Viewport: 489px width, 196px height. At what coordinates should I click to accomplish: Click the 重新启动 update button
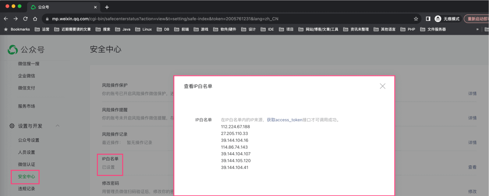pyautogui.click(x=477, y=19)
